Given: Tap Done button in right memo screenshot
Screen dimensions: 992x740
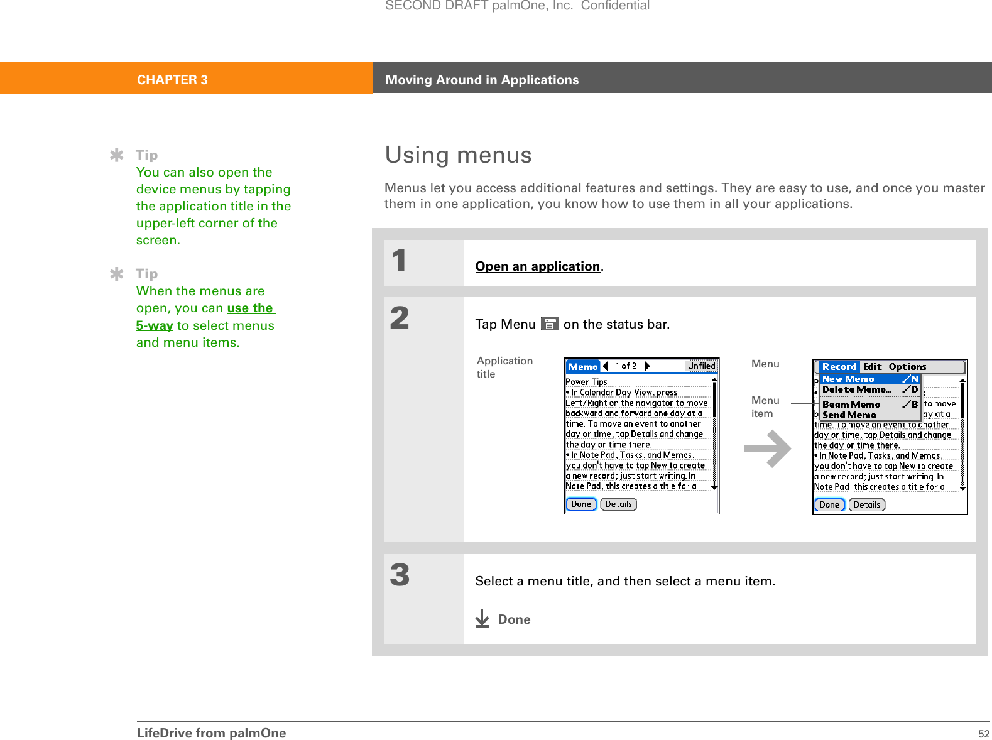Looking at the screenshot, I should click(x=829, y=505).
